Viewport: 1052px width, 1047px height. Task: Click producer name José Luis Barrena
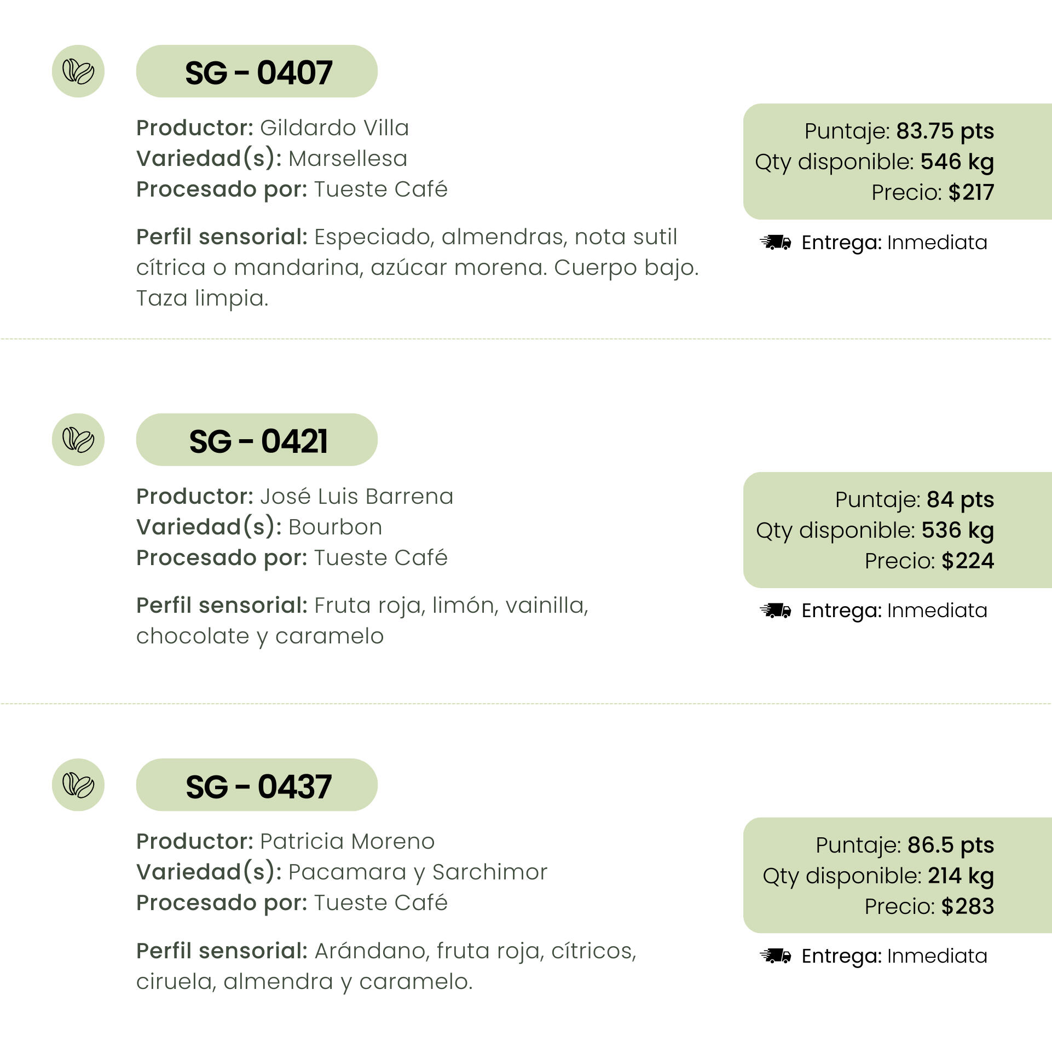[357, 496]
